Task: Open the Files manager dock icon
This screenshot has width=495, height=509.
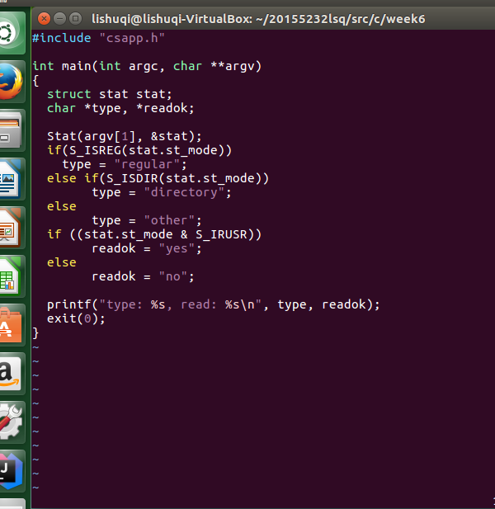Action: (11, 130)
